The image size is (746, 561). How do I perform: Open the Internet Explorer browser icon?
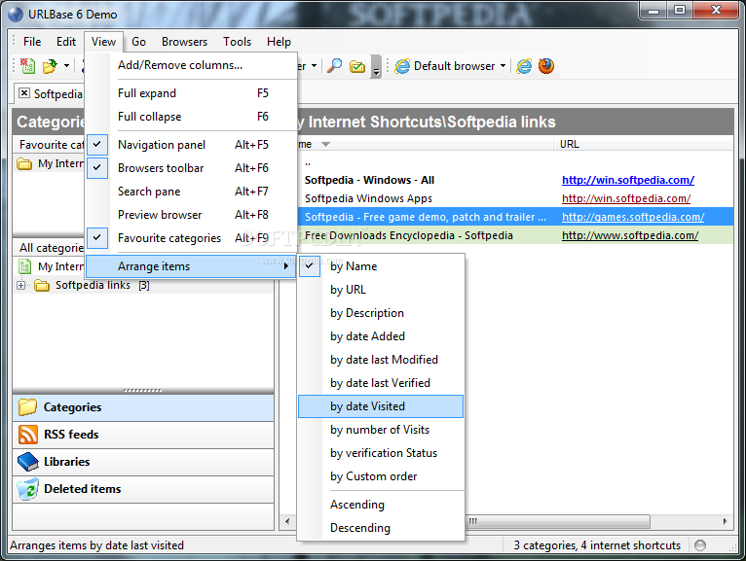tap(524, 66)
